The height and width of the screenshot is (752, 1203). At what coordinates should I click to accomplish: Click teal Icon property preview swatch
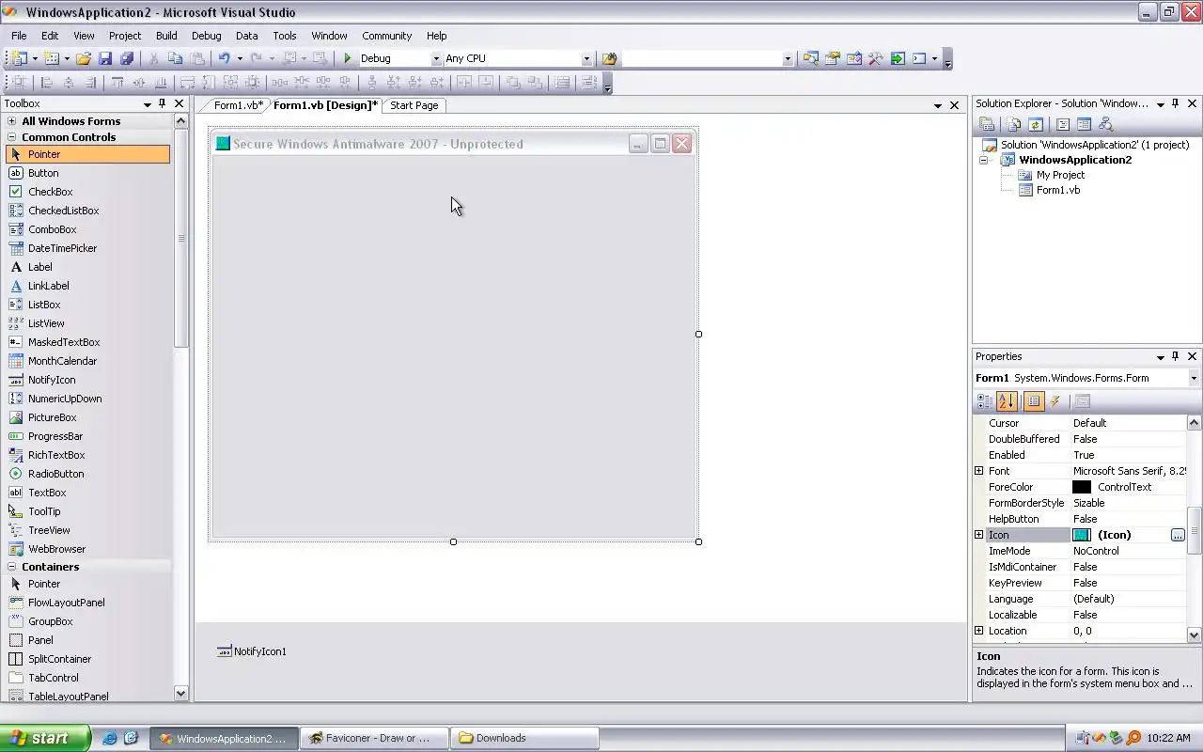pyautogui.click(x=1082, y=535)
